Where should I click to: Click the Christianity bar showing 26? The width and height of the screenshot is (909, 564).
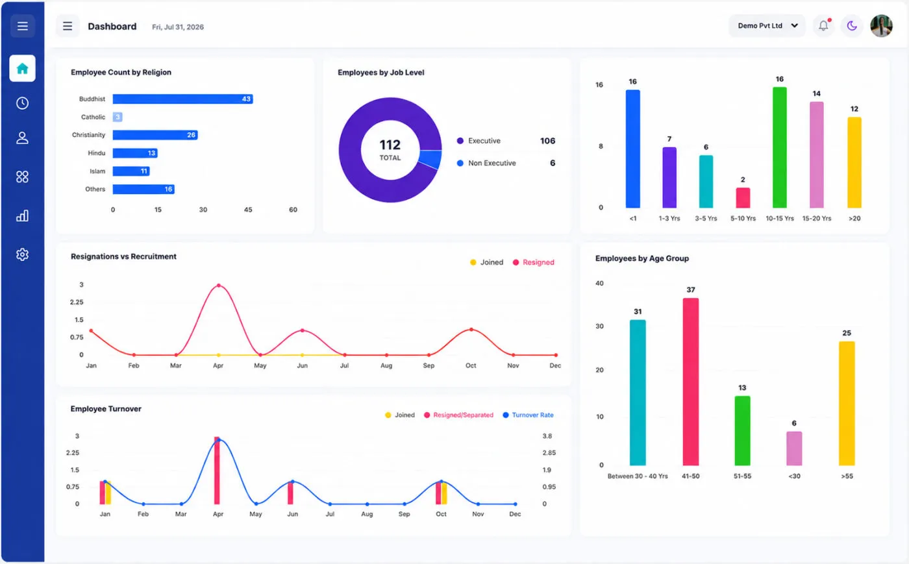[x=155, y=135]
